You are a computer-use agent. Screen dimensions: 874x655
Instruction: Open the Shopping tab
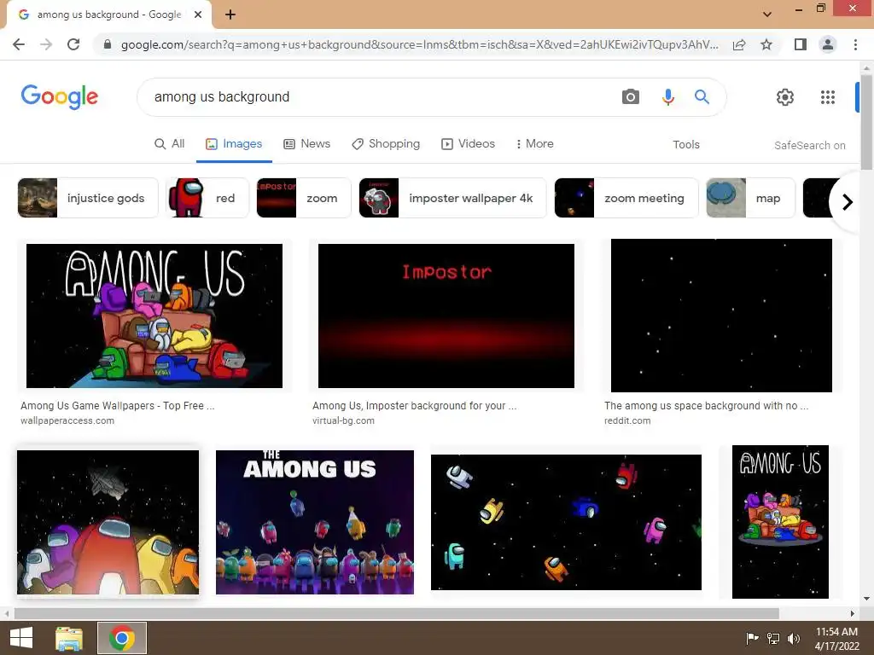[386, 143]
